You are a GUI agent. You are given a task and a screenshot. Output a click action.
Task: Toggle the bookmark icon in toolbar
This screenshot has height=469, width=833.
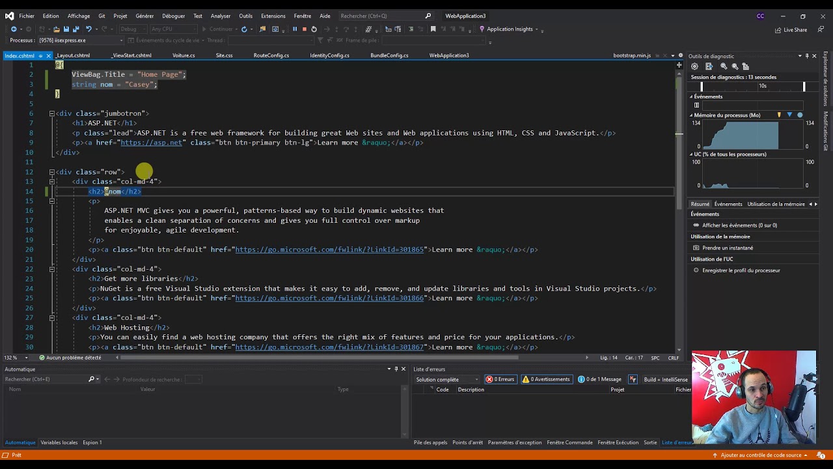pos(433,29)
